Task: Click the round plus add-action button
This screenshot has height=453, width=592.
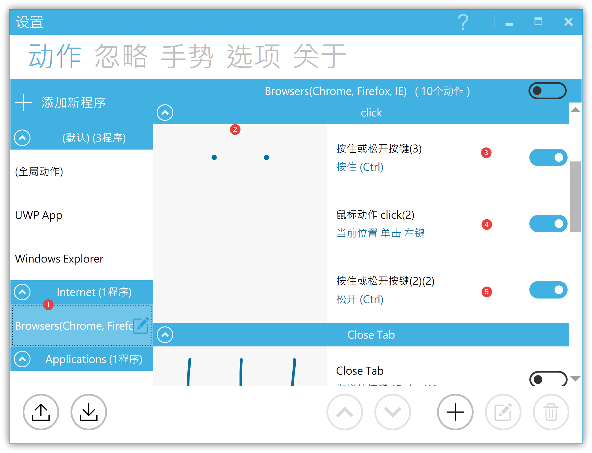Action: pyautogui.click(x=455, y=412)
